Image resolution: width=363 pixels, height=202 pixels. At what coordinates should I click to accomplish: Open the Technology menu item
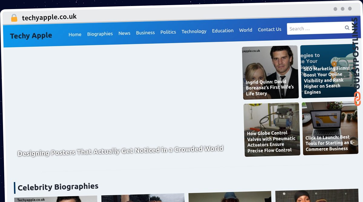tap(194, 31)
